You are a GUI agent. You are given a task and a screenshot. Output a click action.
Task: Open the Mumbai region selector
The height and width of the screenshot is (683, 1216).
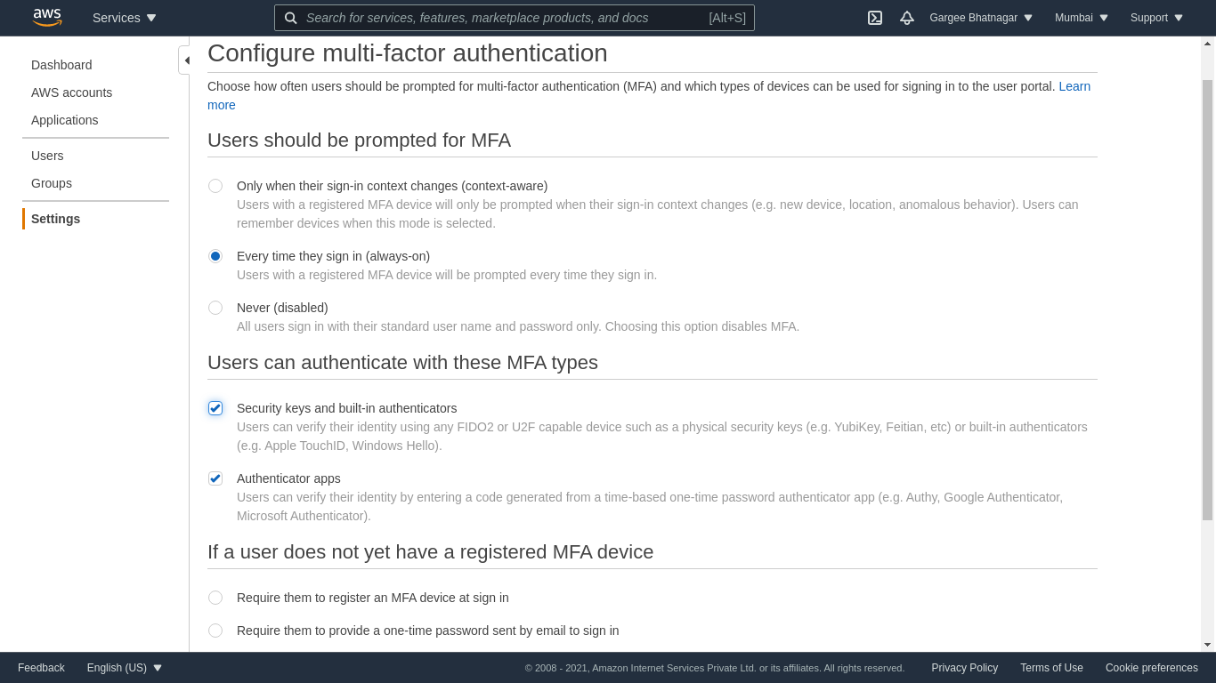[x=1082, y=18]
